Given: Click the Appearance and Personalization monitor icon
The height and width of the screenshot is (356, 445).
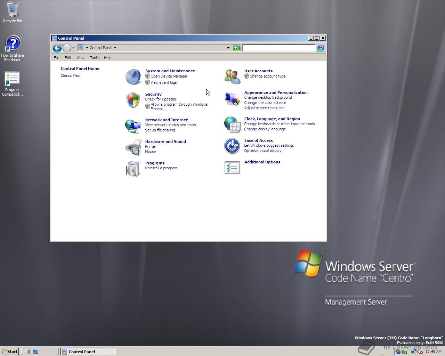Looking at the screenshot, I should [232, 99].
